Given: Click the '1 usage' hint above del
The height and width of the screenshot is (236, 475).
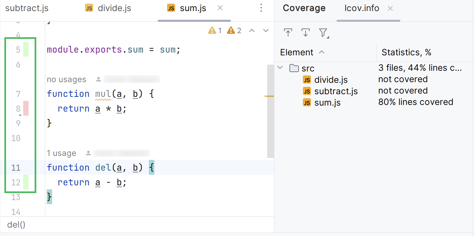Looking at the screenshot, I should click(x=61, y=153).
